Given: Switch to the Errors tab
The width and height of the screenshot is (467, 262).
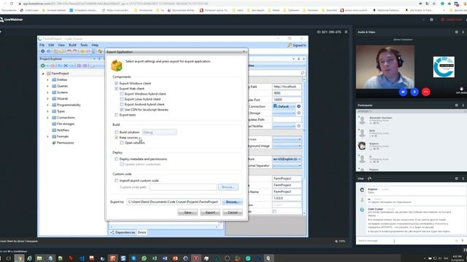Looking at the screenshot, I should pyautogui.click(x=142, y=232).
